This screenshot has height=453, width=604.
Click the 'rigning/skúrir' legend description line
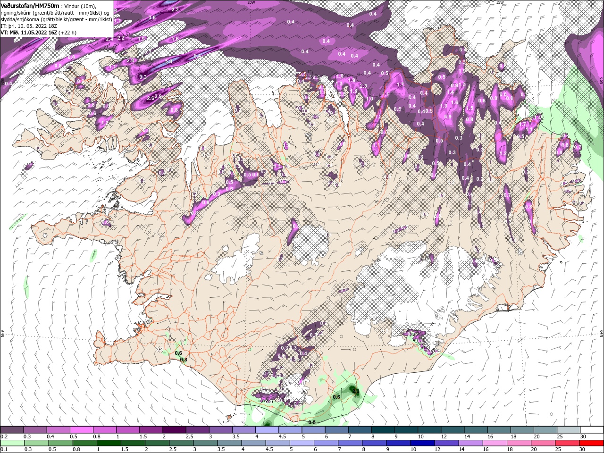(56, 13)
